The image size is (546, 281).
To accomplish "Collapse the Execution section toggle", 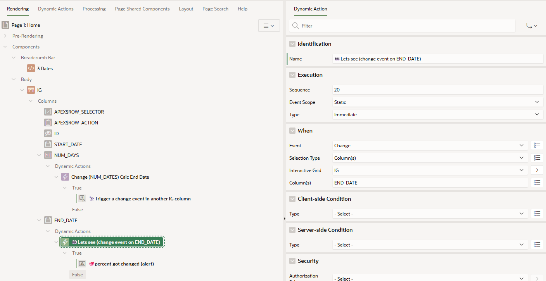I will [x=292, y=75].
